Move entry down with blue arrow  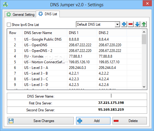coord(137,24)
